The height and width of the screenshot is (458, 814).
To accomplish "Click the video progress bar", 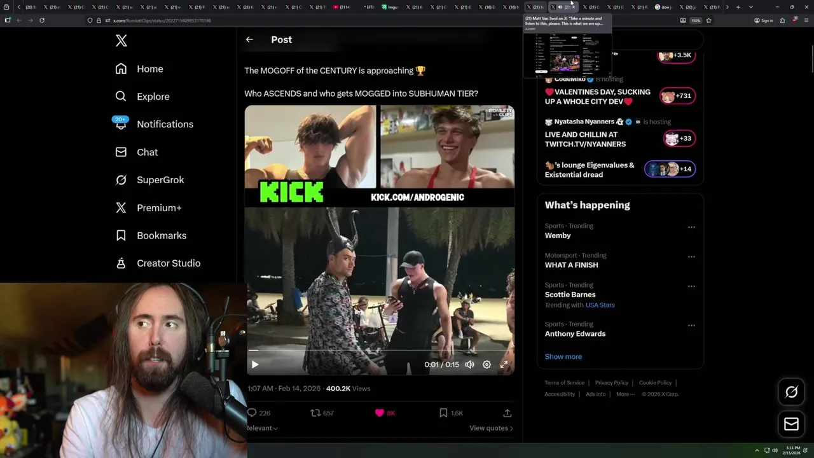I will click(380, 350).
